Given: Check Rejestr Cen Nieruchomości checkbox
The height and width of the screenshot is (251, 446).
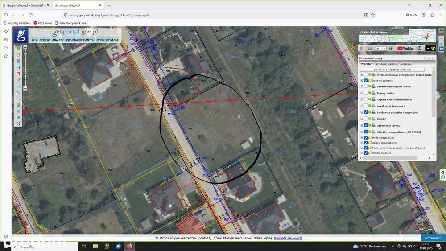Looking at the screenshot, I should (366, 99).
